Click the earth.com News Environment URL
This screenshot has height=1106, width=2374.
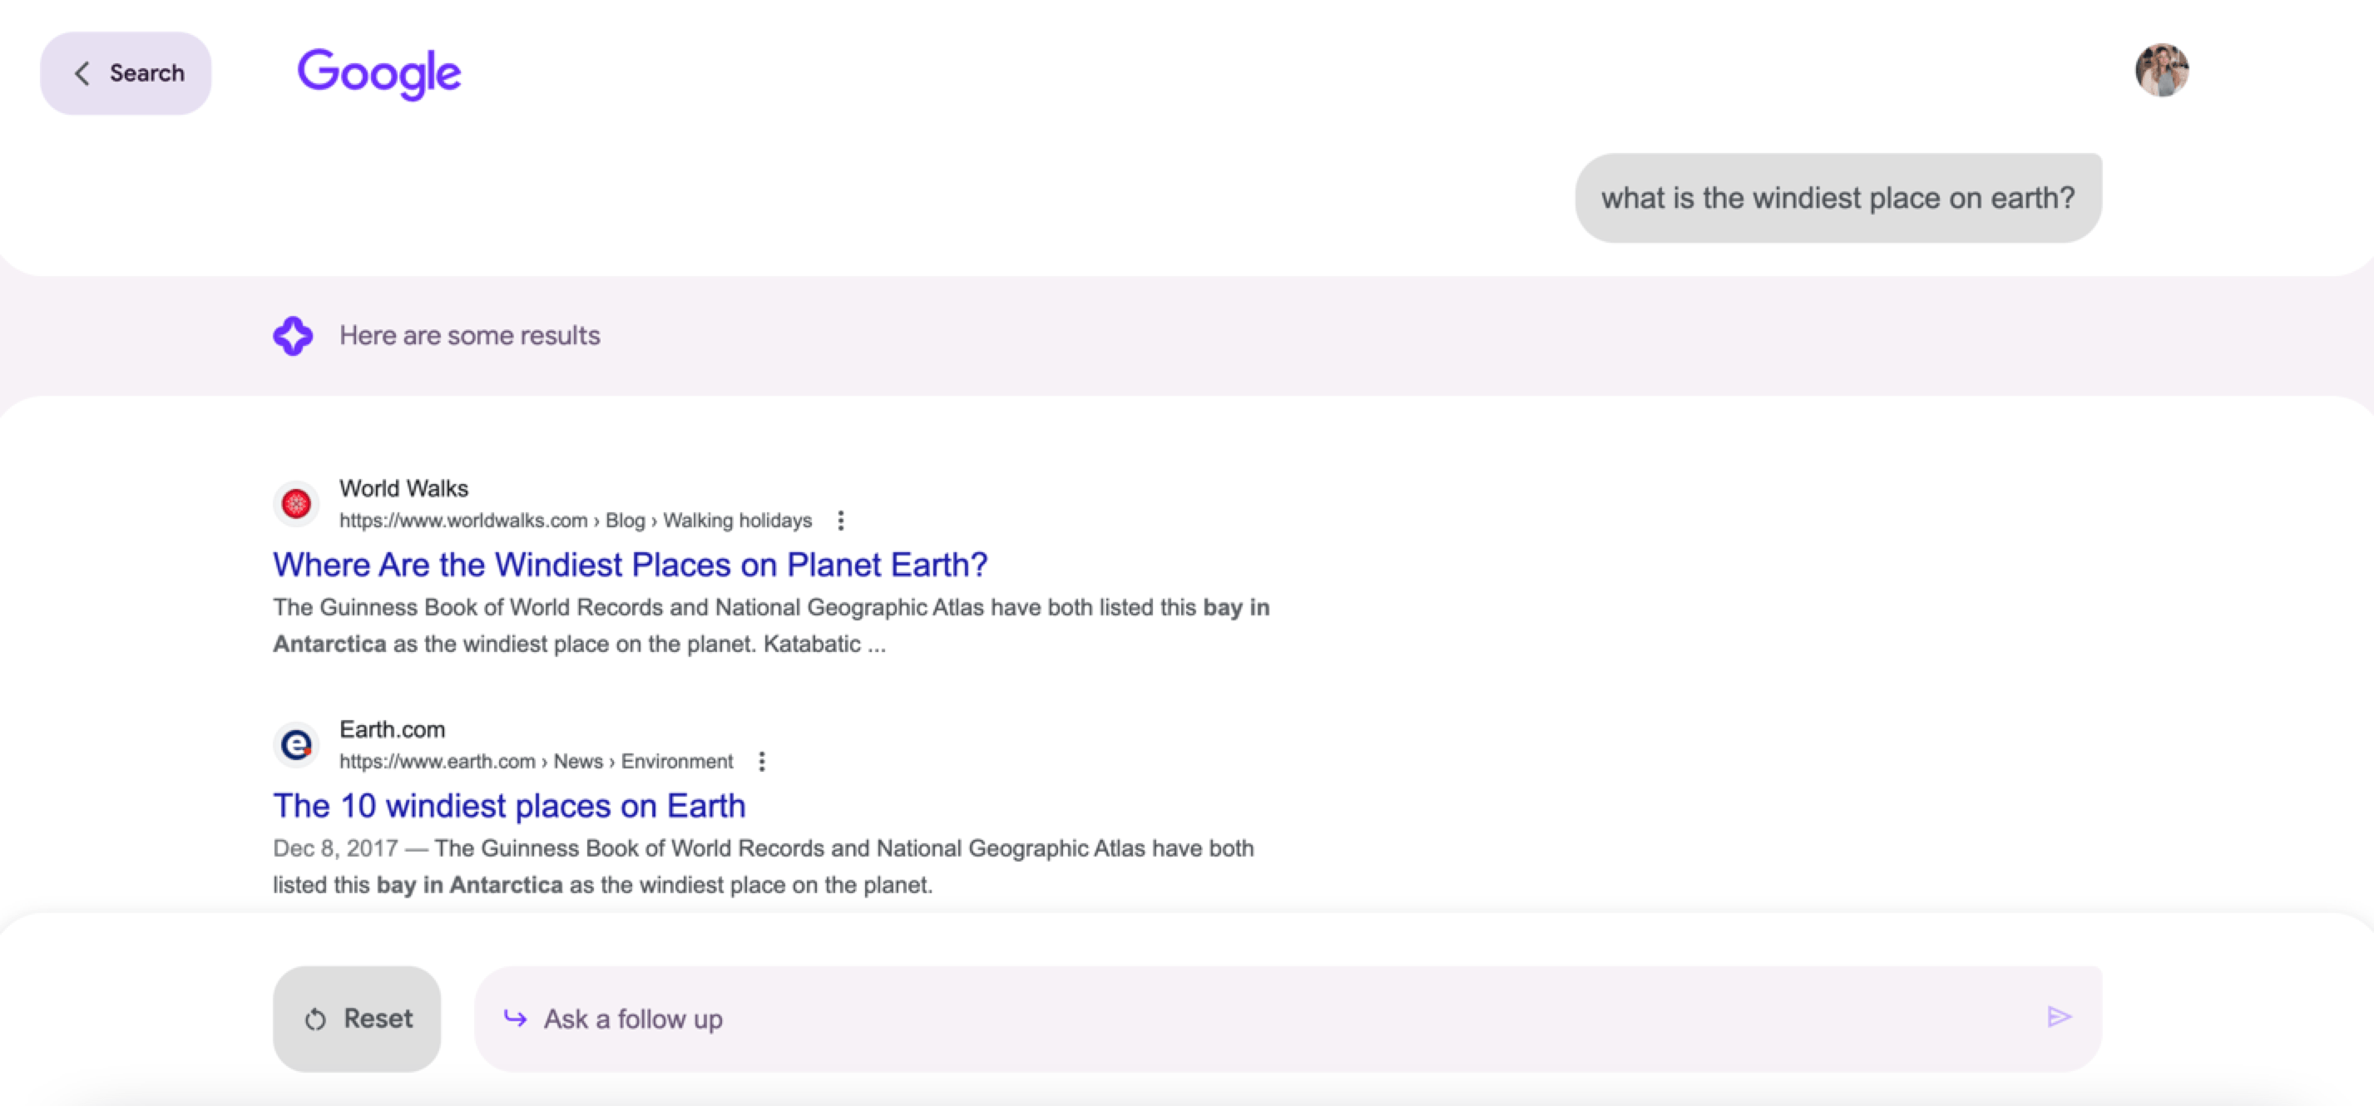pos(536,761)
